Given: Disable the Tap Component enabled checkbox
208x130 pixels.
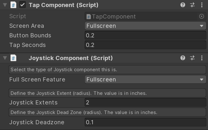Looking at the screenshot, I should pos(22,5).
